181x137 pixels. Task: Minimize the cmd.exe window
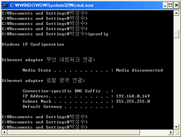point(165,5)
